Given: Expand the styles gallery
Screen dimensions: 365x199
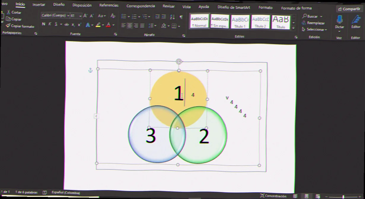Looking at the screenshot, I should coord(294,28).
